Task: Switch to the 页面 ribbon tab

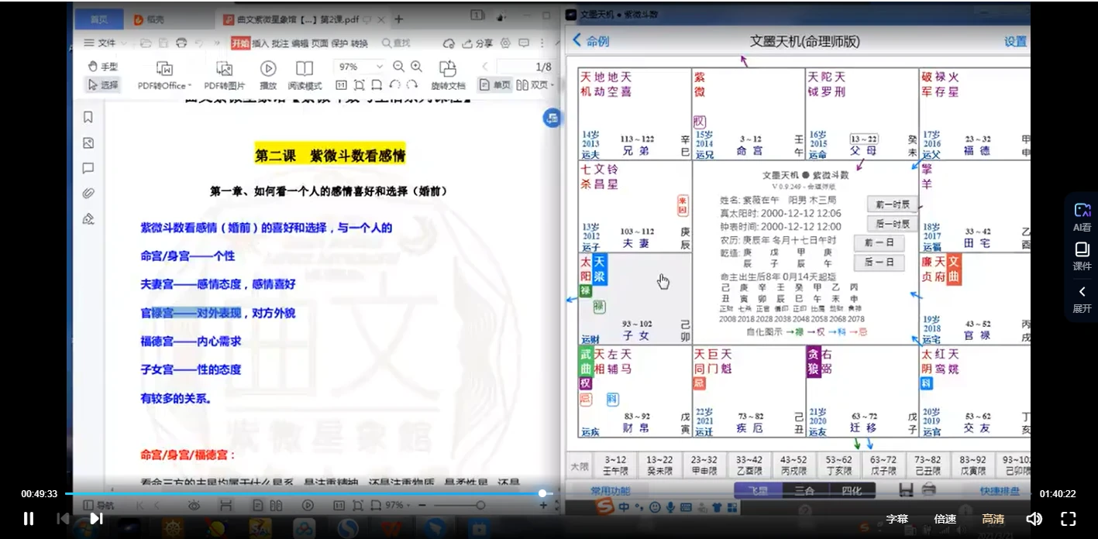Action: coord(319,43)
